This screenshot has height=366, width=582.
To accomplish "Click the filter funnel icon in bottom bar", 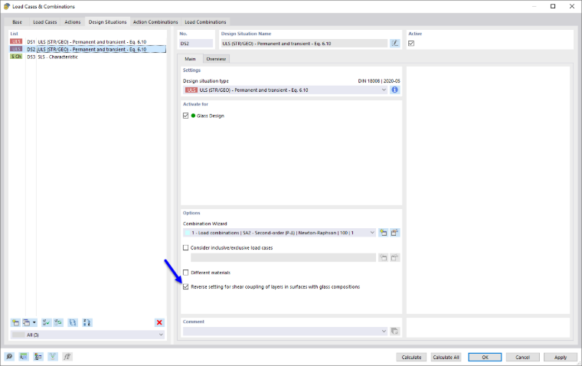I will [53, 357].
